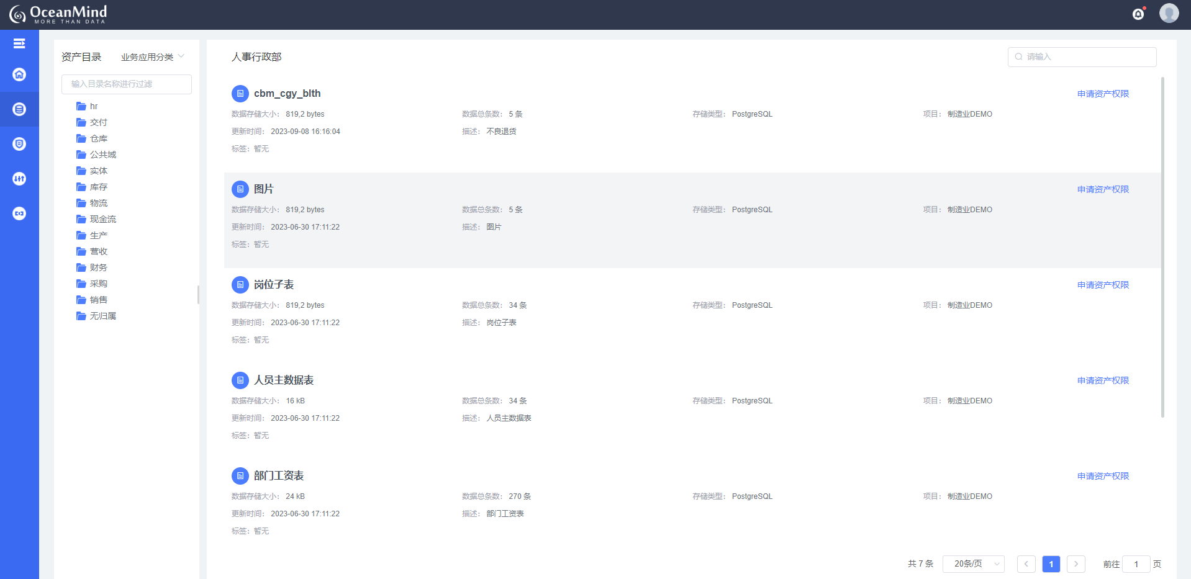Toggle the sidebar collapse menu icon

(19, 43)
